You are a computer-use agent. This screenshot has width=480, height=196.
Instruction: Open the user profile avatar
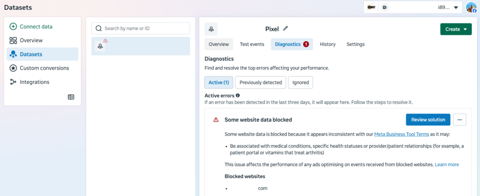[x=472, y=7]
